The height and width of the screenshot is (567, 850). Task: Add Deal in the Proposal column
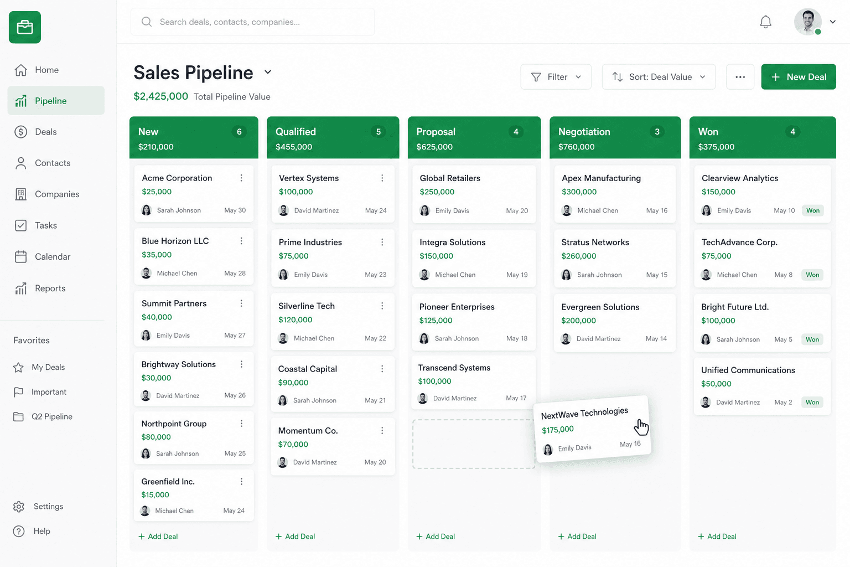click(436, 537)
